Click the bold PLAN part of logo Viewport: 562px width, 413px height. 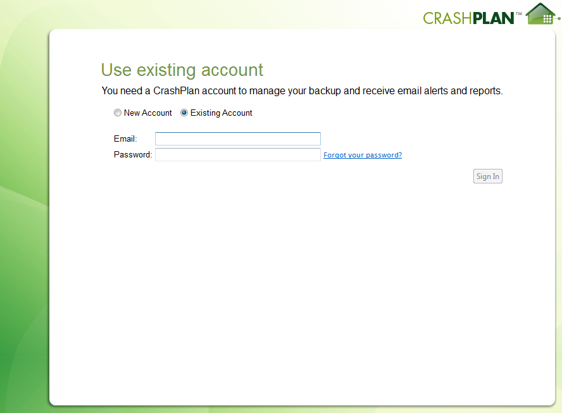point(493,18)
